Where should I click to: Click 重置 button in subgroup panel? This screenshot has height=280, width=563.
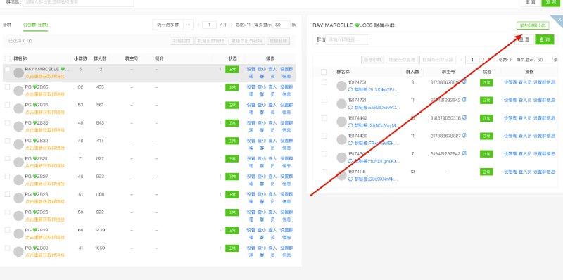524,39
